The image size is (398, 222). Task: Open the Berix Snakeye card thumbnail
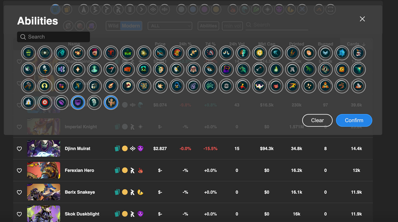44,192
